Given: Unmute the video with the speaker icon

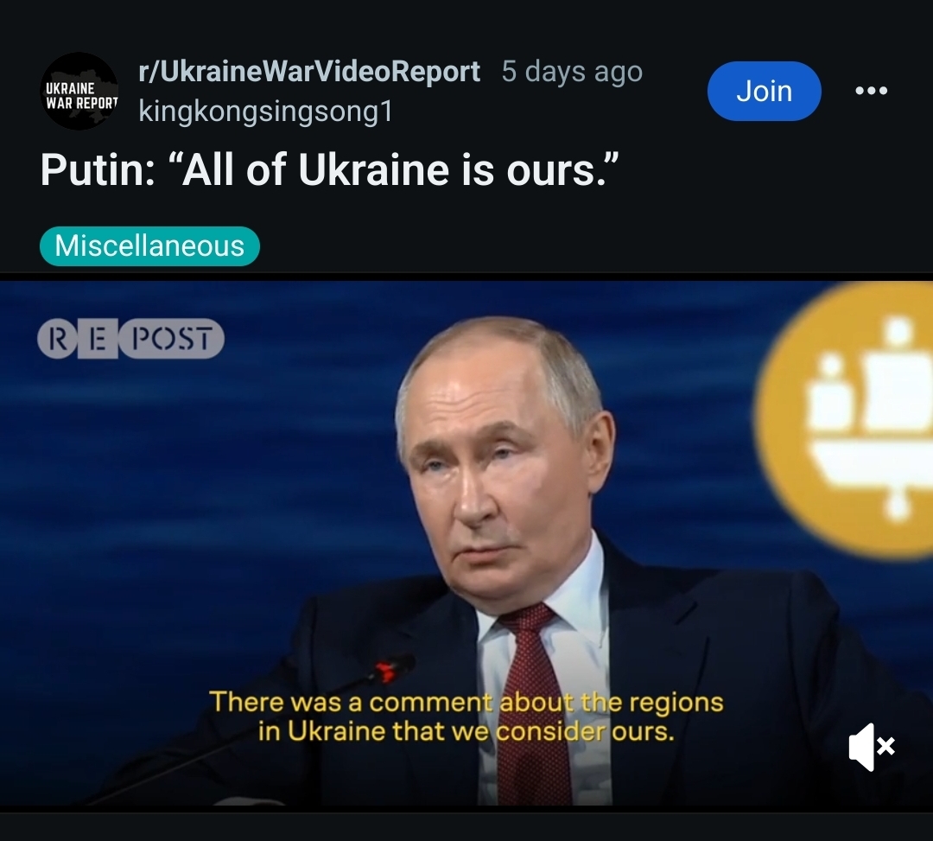Looking at the screenshot, I should coord(872,747).
